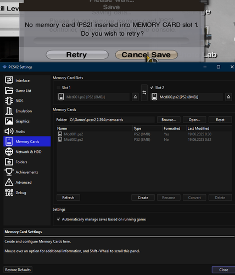This screenshot has height=275, width=235.
Task: Eject the memory card in Slot 1
Action: point(135,97)
